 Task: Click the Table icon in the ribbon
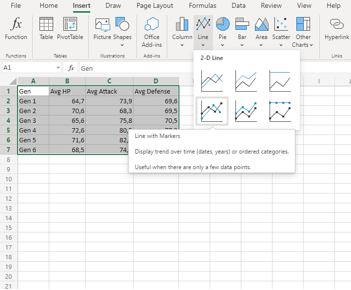pos(46,29)
